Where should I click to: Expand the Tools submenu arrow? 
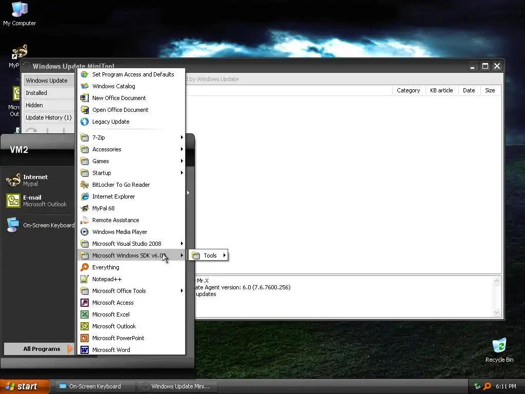pos(224,255)
